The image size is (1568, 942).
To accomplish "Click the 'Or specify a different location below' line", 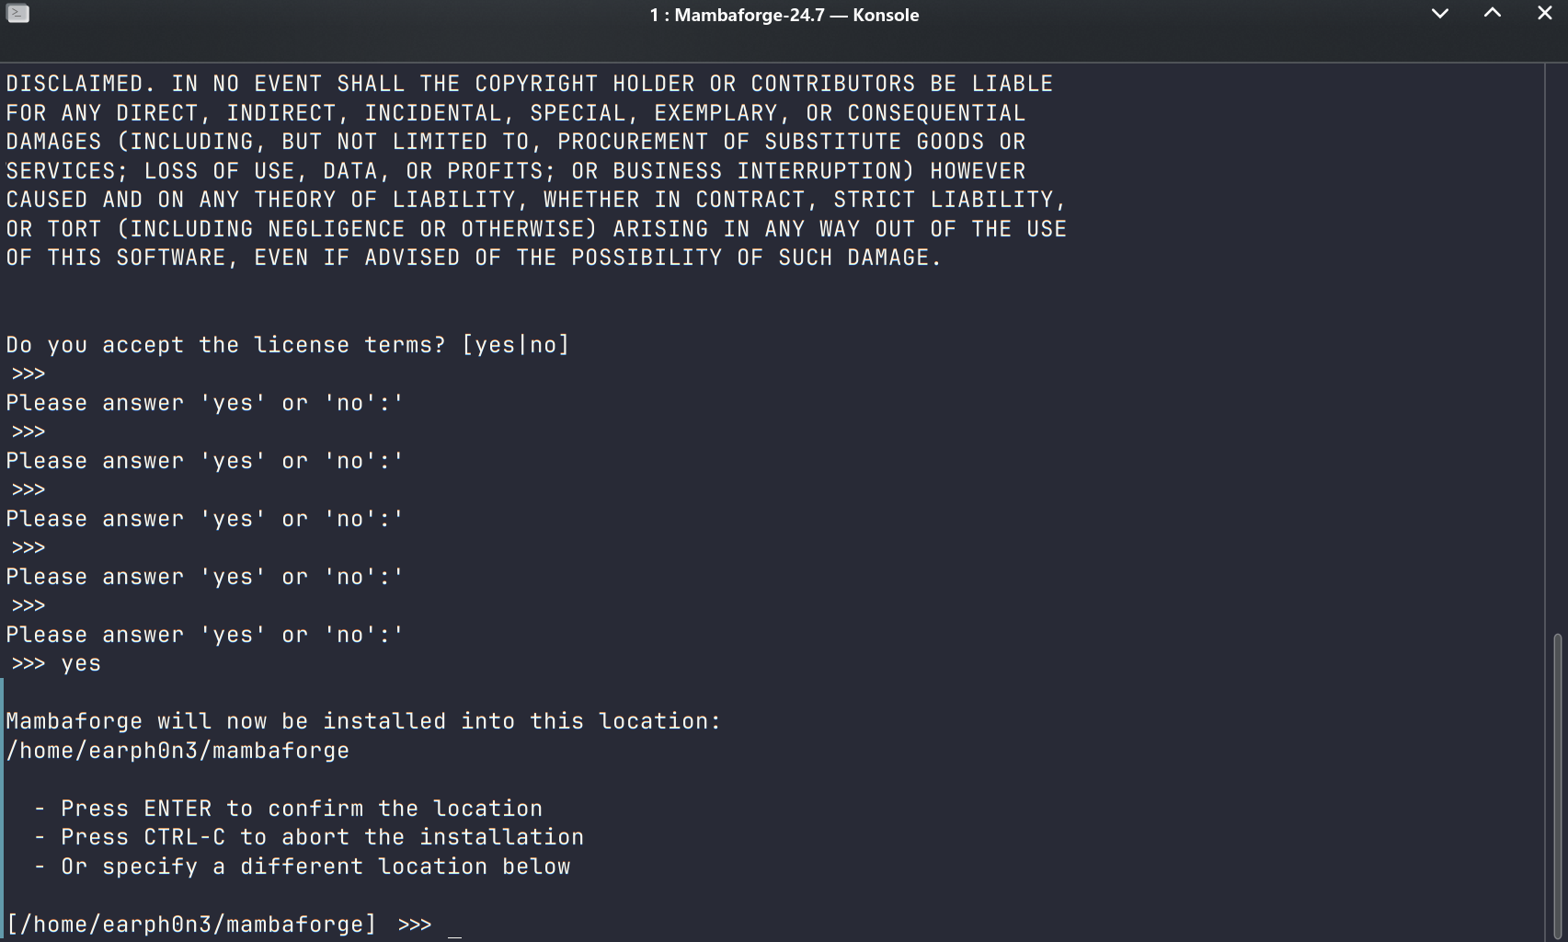I will (x=302, y=867).
